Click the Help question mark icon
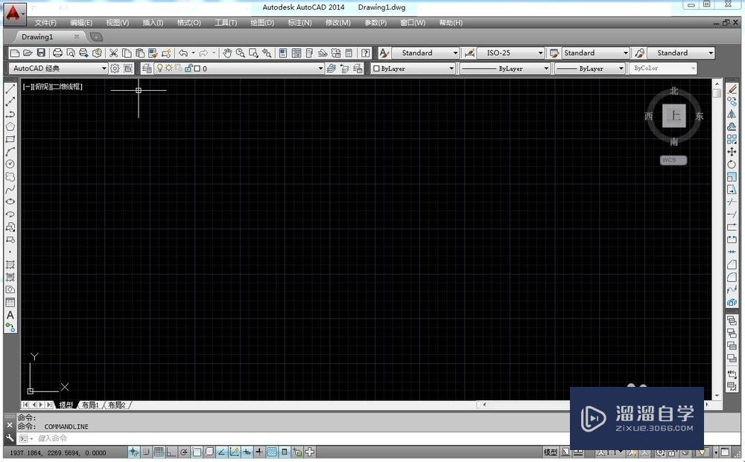 [365, 53]
